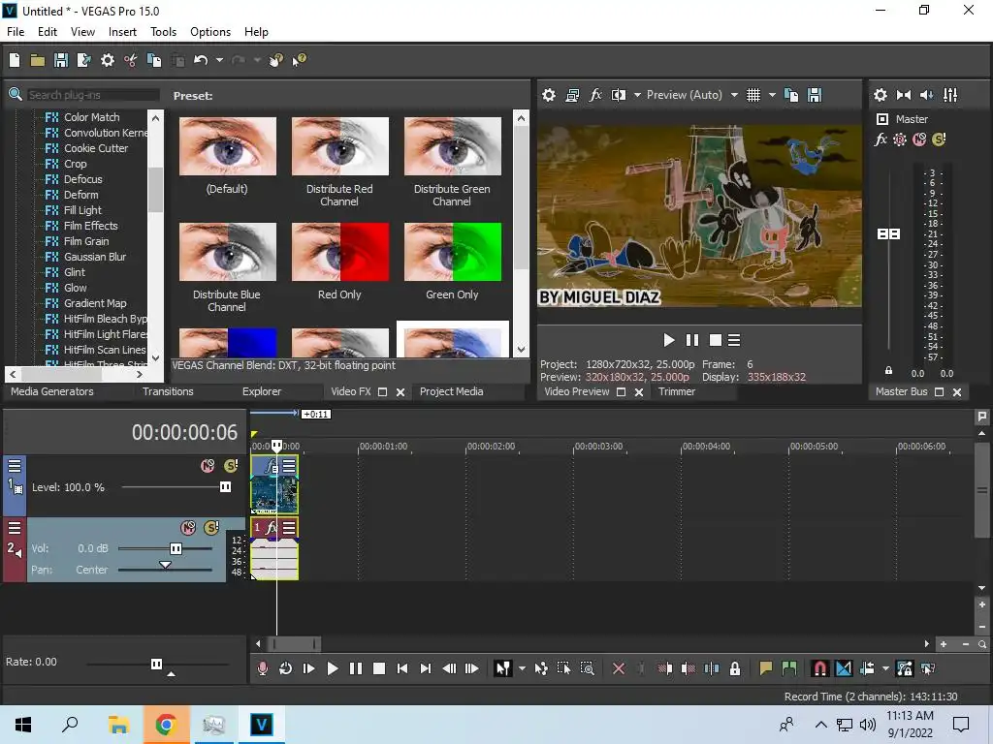This screenshot has height=744, width=993.
Task: Select the Gaussian Blur plug-in
Action: click(95, 257)
